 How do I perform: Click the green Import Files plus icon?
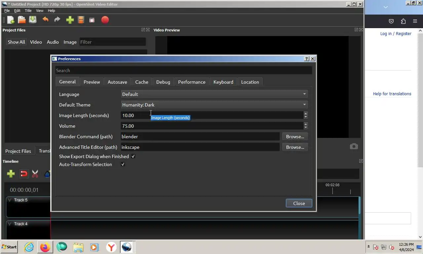point(70,20)
